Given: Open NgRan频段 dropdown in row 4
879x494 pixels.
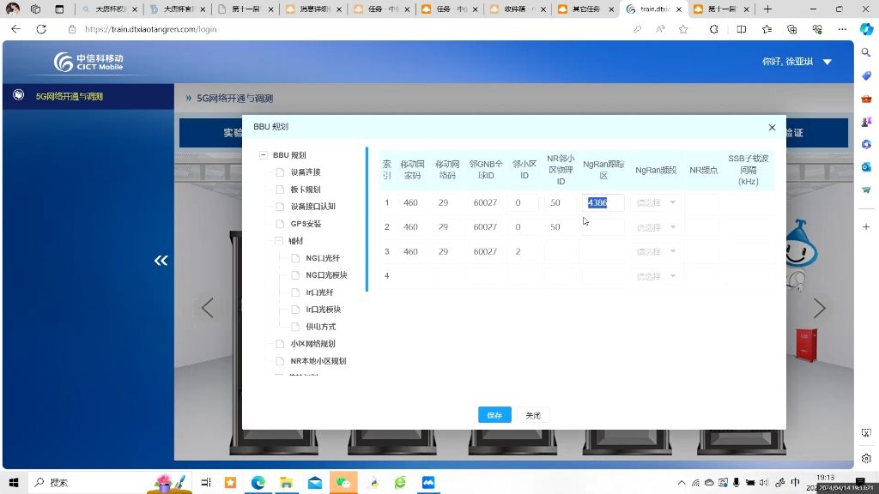Looking at the screenshot, I should click(656, 276).
